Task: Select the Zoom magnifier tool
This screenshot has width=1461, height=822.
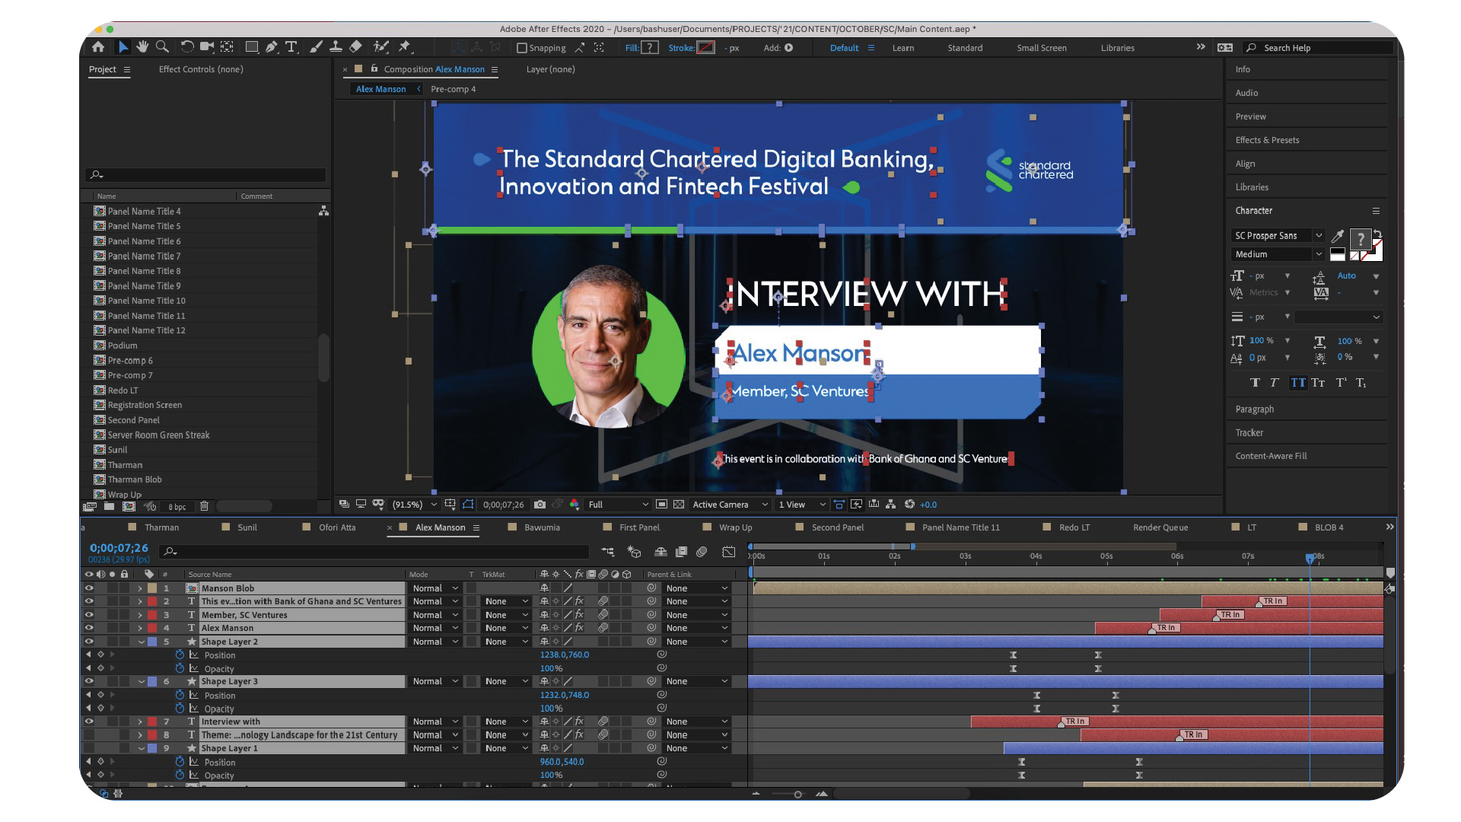Action: click(162, 47)
